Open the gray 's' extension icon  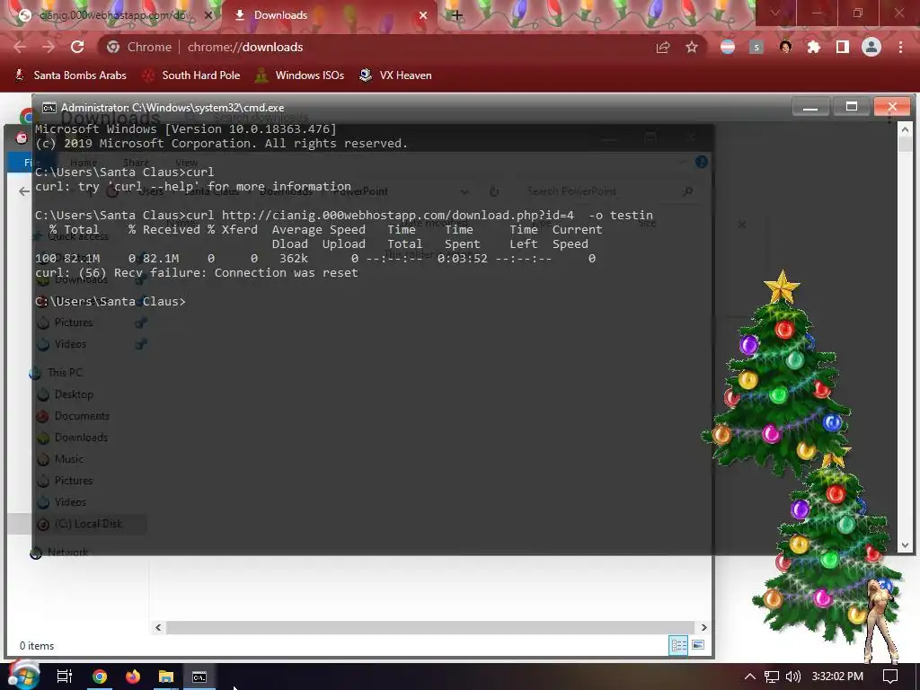point(756,47)
